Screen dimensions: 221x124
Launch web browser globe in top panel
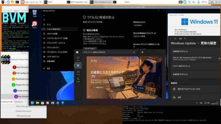8,2
